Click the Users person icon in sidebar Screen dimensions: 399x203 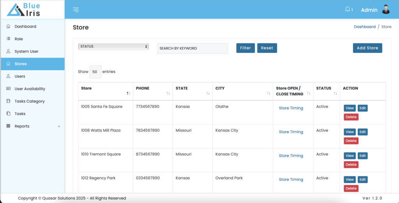point(9,76)
